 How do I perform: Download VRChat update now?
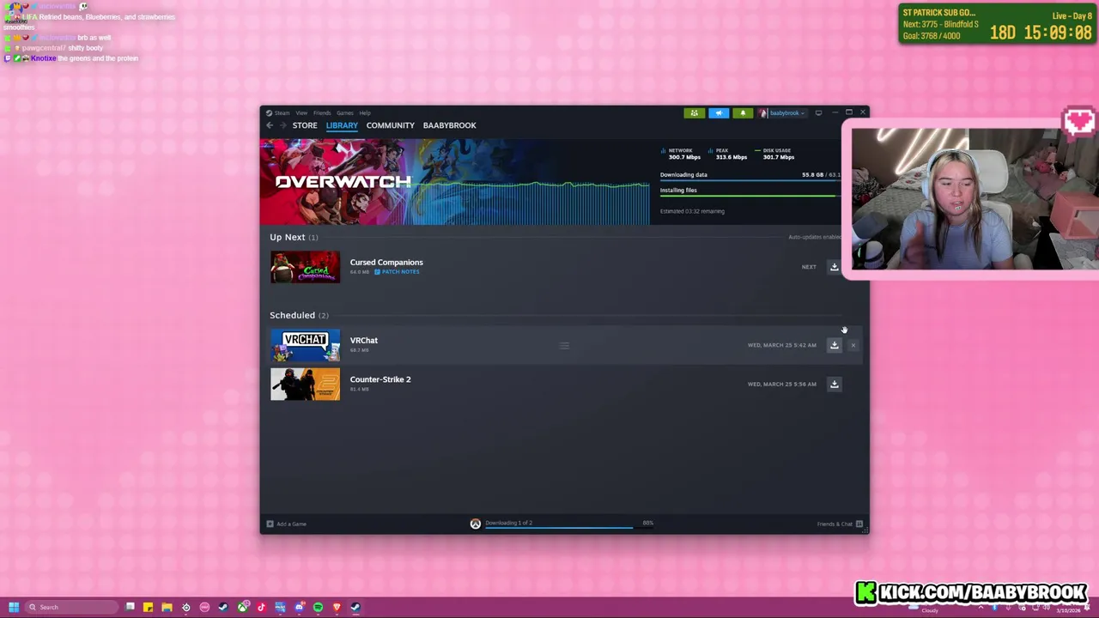click(x=834, y=345)
